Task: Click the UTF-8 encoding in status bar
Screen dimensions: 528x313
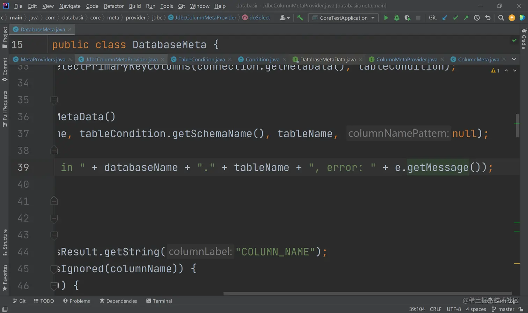Action: (454, 309)
